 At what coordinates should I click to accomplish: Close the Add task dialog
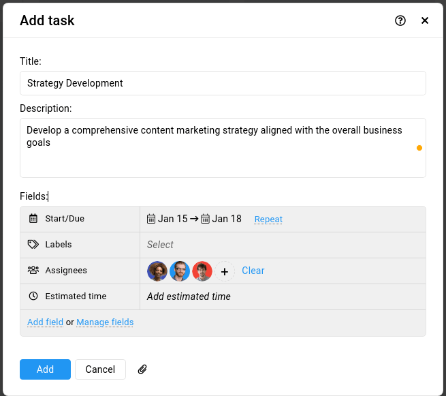(425, 20)
